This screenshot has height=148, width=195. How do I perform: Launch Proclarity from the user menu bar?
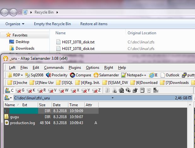click(57, 75)
